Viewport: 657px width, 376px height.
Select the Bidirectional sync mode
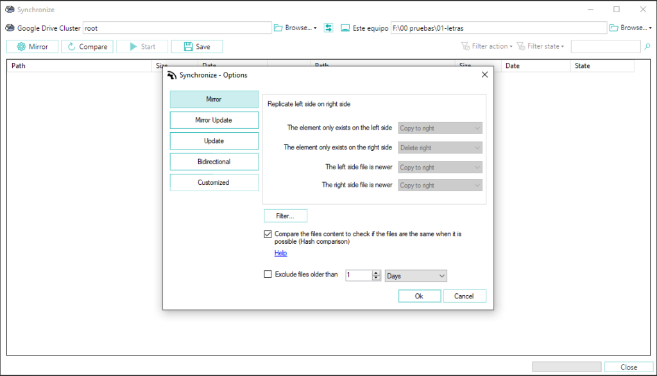(214, 162)
